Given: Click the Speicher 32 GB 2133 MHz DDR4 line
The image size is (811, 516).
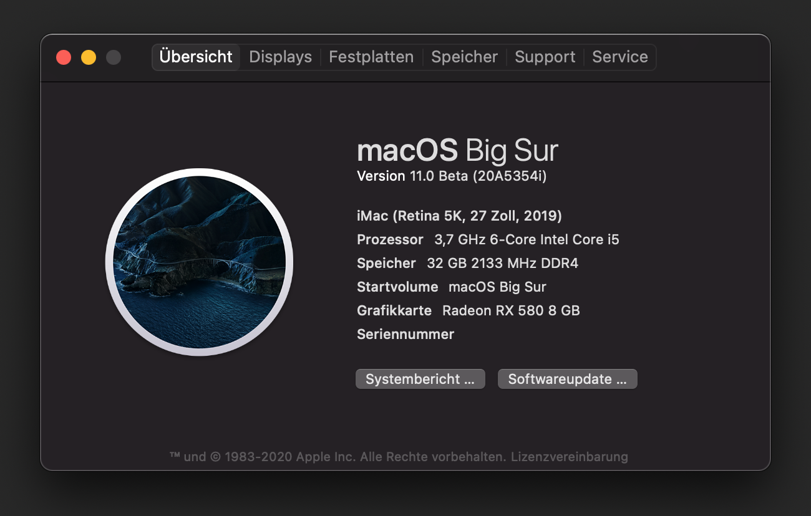Looking at the screenshot, I should tap(467, 263).
